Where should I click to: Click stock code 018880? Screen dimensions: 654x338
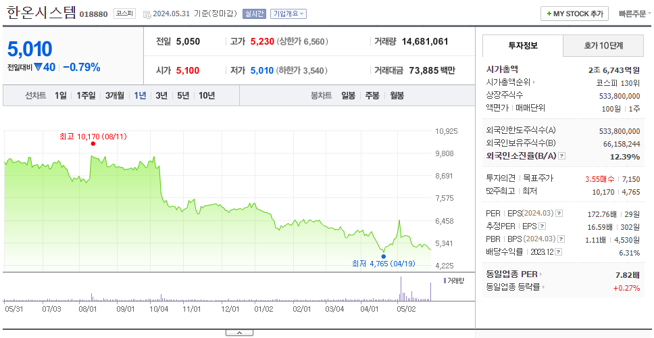(94, 14)
